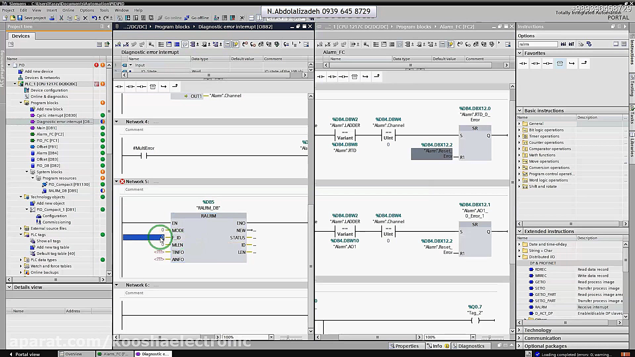Collapse Network 5 in OB82 editor

click(116, 181)
